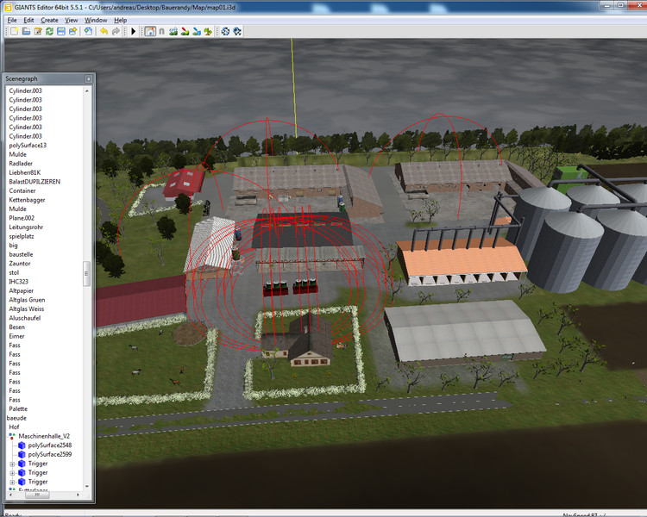Select the baeude node
Image resolution: width=647 pixels, height=517 pixels.
coord(16,418)
